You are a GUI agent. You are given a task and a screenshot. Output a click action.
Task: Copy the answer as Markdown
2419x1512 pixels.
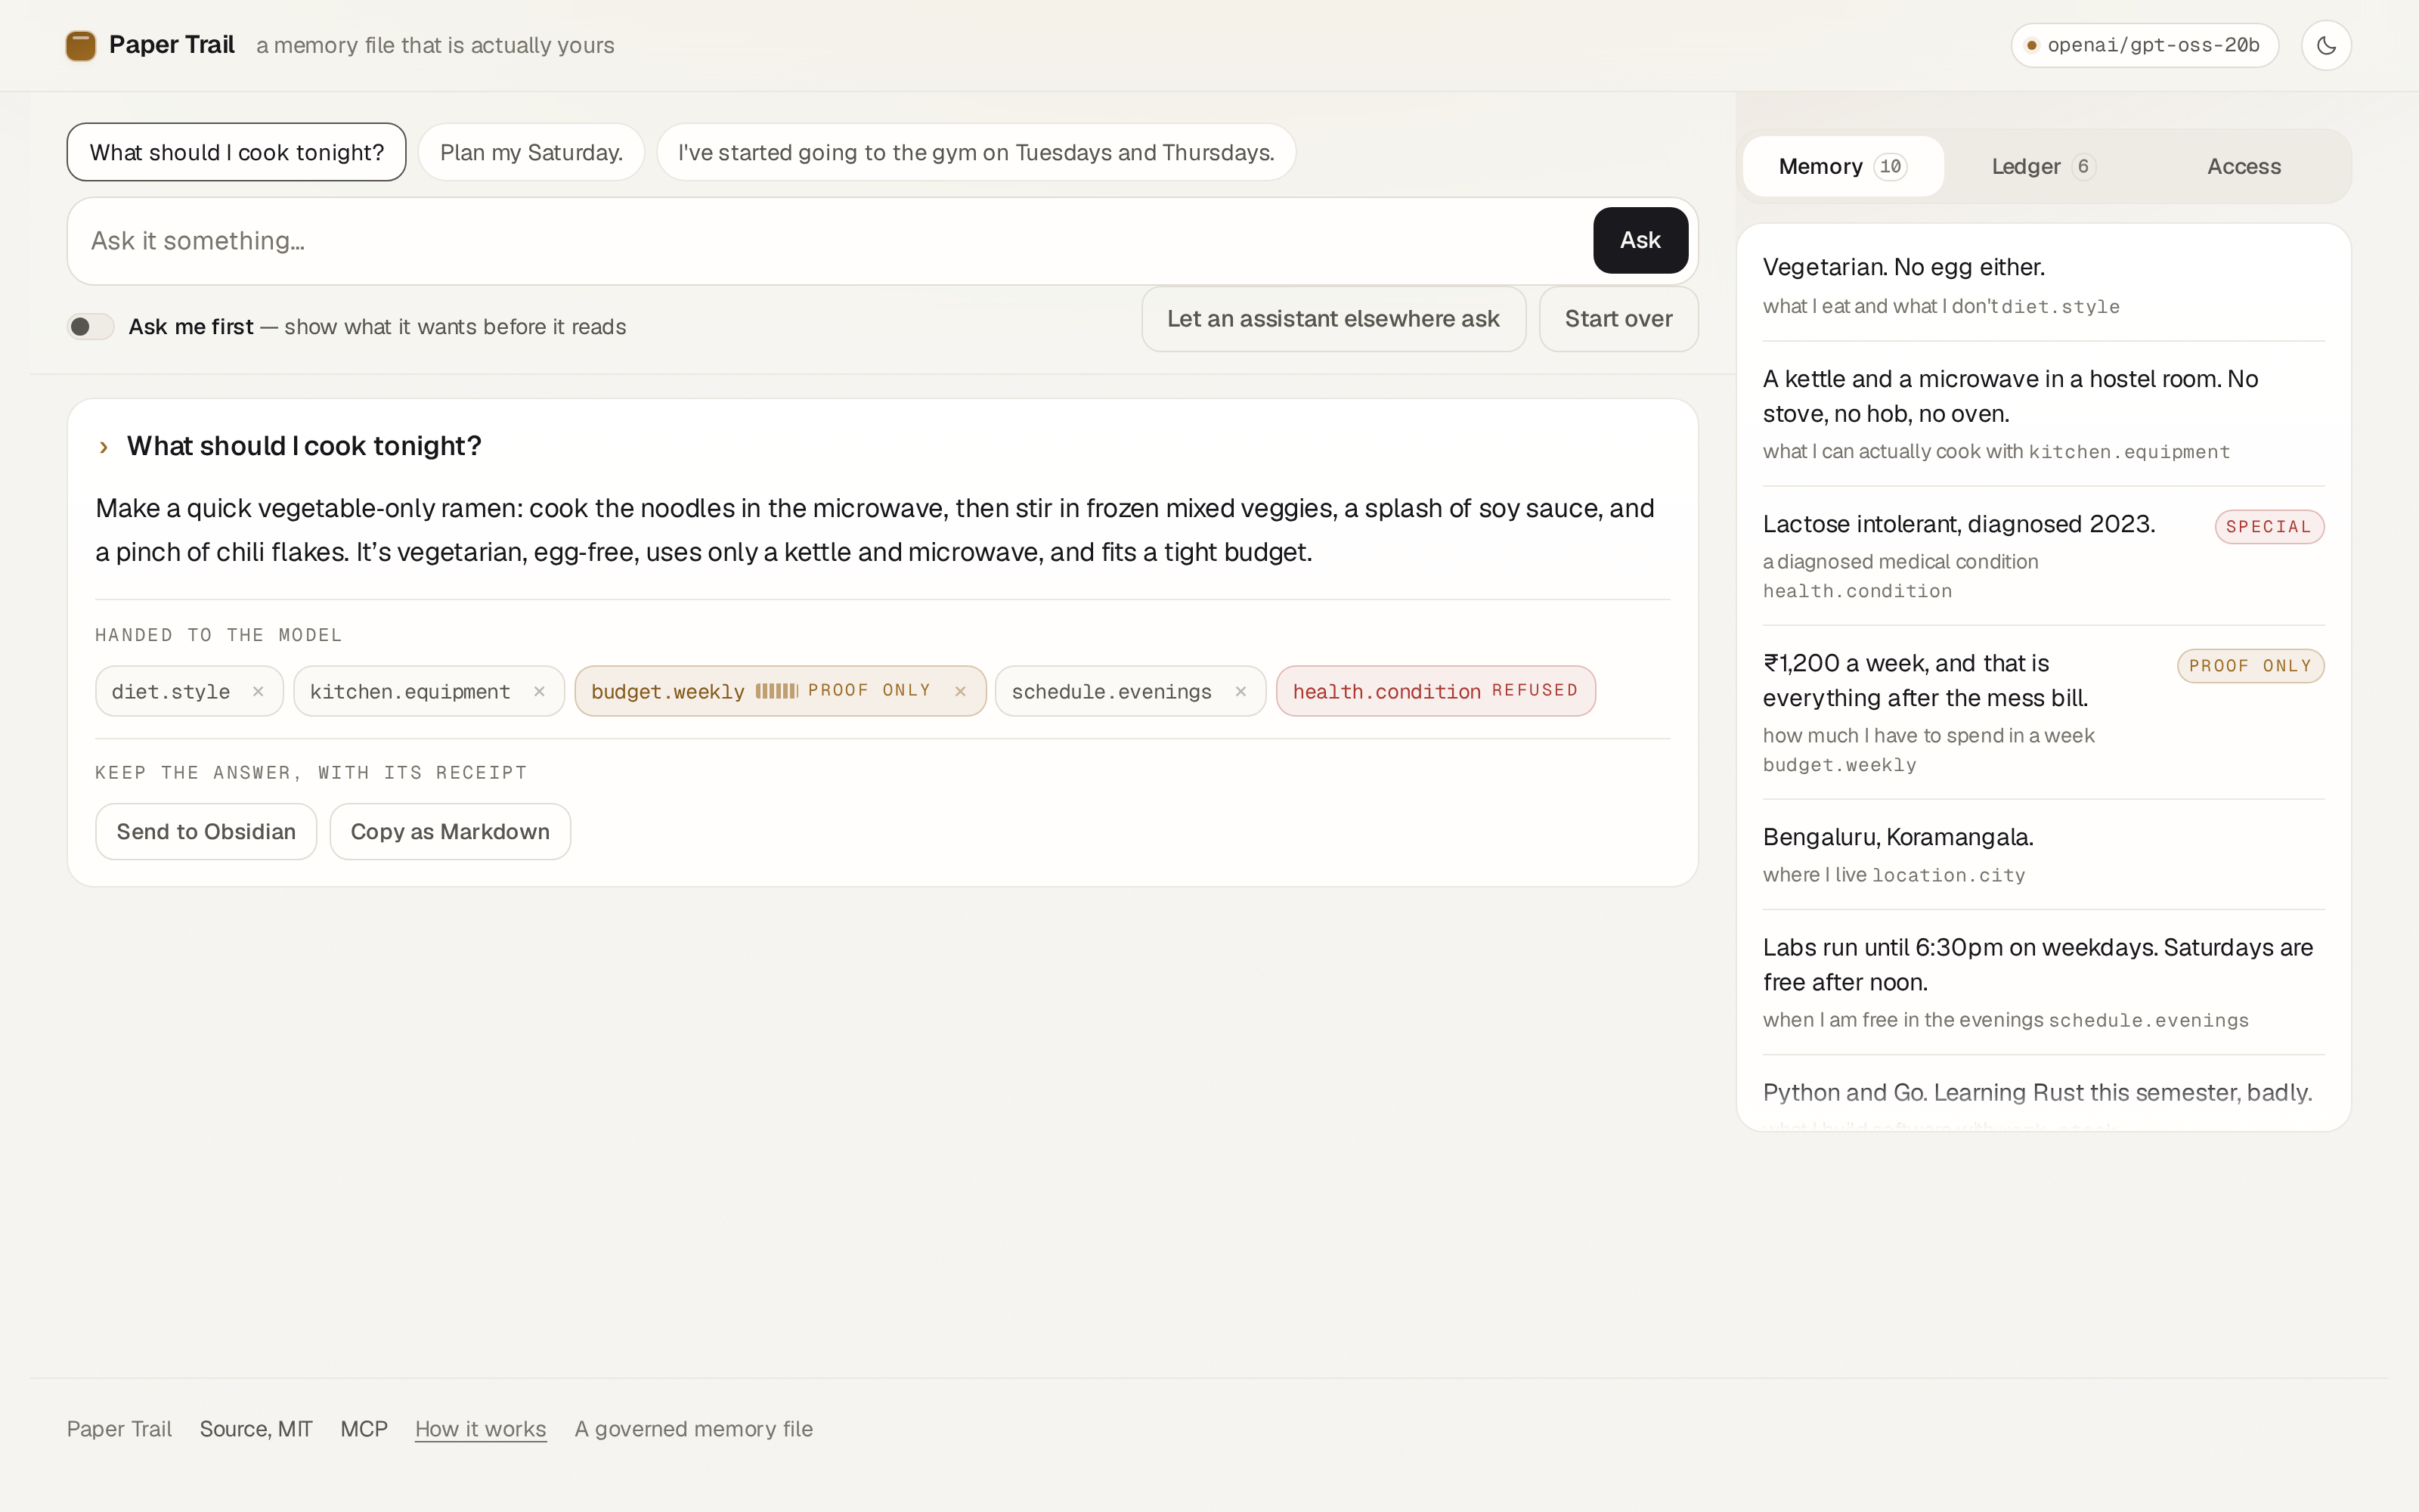click(x=450, y=831)
